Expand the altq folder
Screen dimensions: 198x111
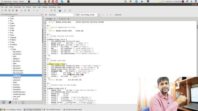click(10, 49)
